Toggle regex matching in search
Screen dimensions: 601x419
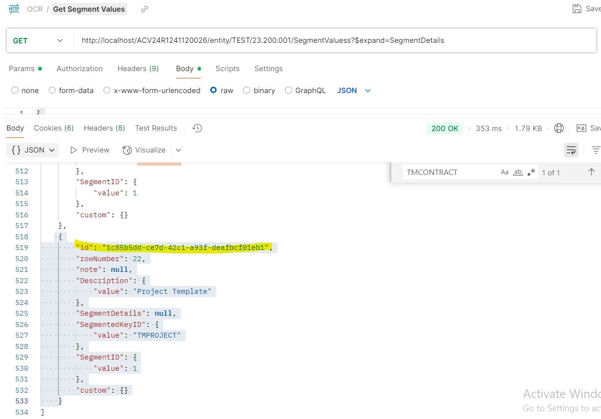click(531, 171)
